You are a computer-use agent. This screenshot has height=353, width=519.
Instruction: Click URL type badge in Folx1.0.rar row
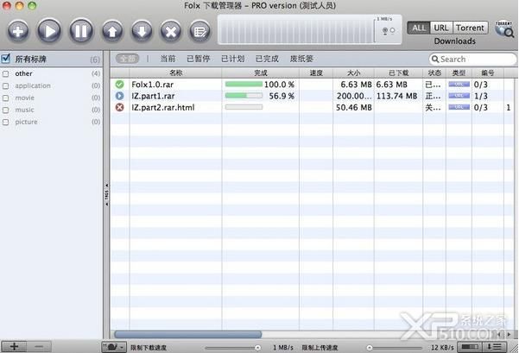tap(459, 85)
